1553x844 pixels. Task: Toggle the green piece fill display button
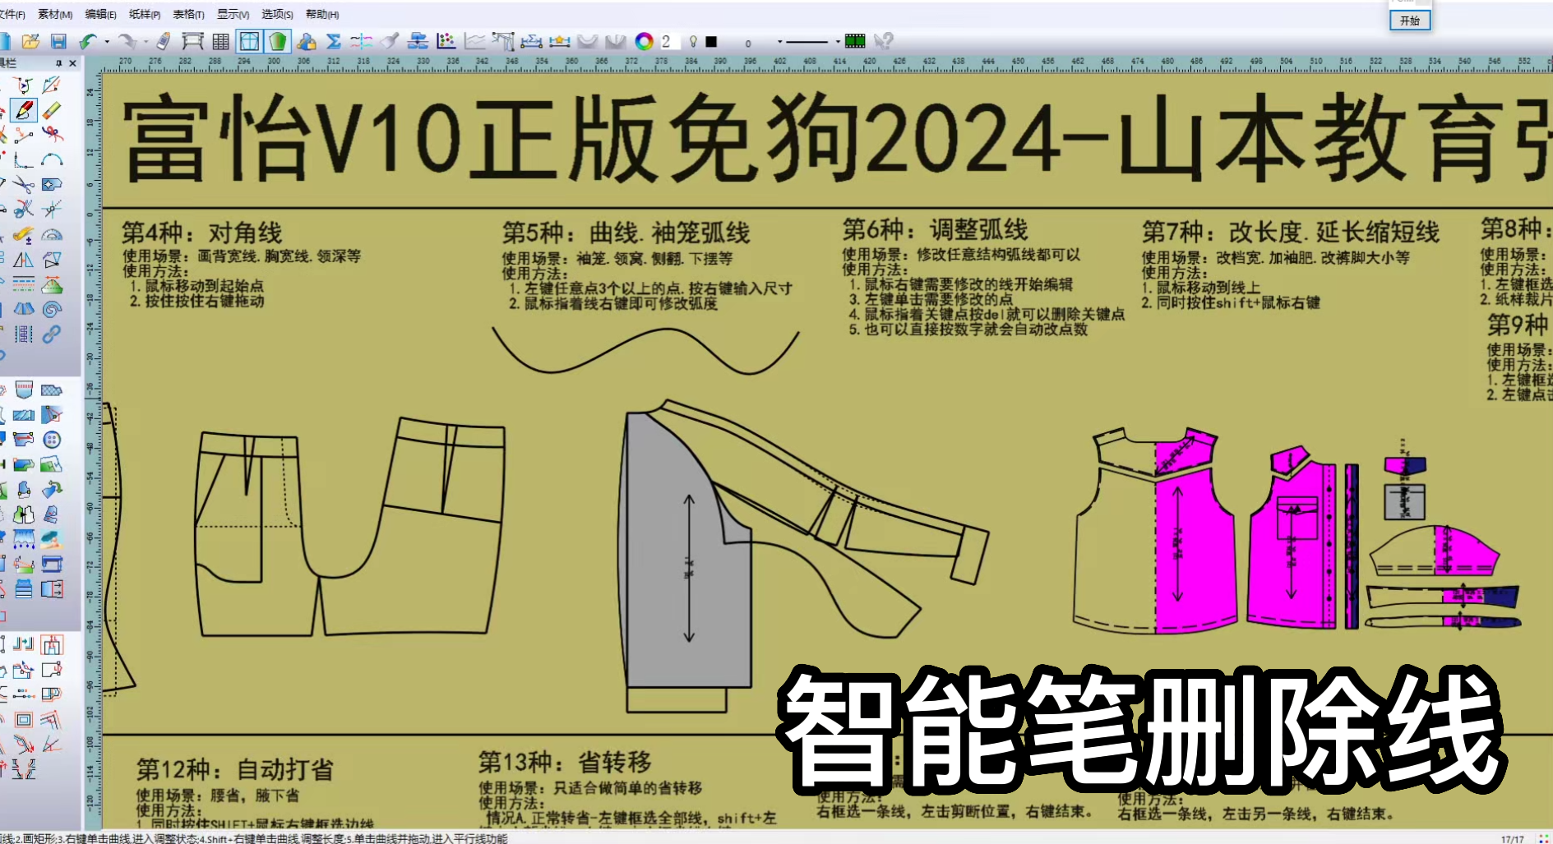278,40
